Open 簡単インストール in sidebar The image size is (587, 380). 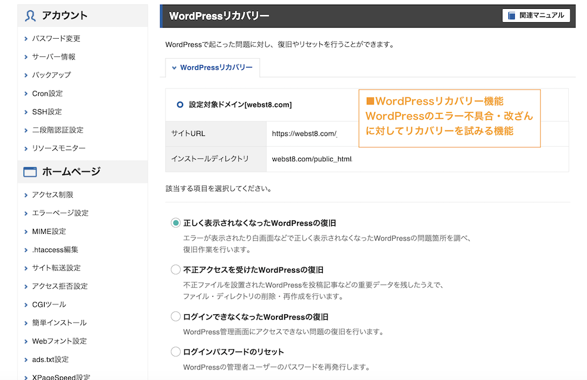point(59,323)
